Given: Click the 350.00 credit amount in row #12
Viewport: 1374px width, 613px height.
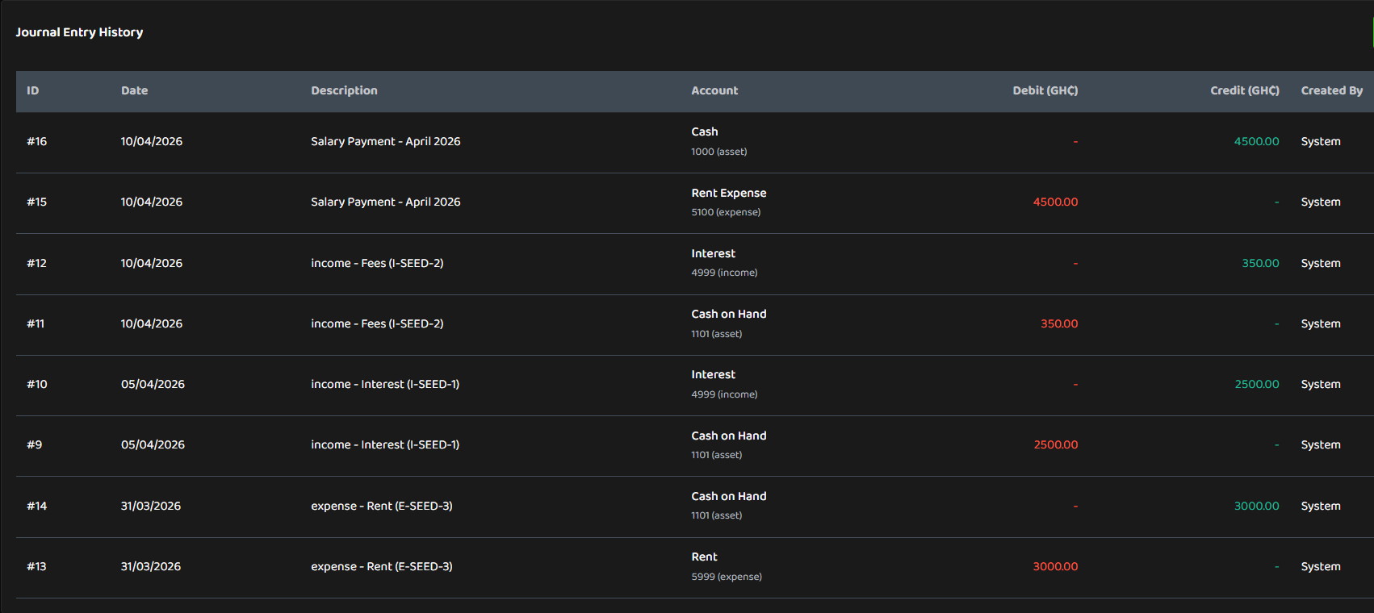Looking at the screenshot, I should (x=1261, y=263).
